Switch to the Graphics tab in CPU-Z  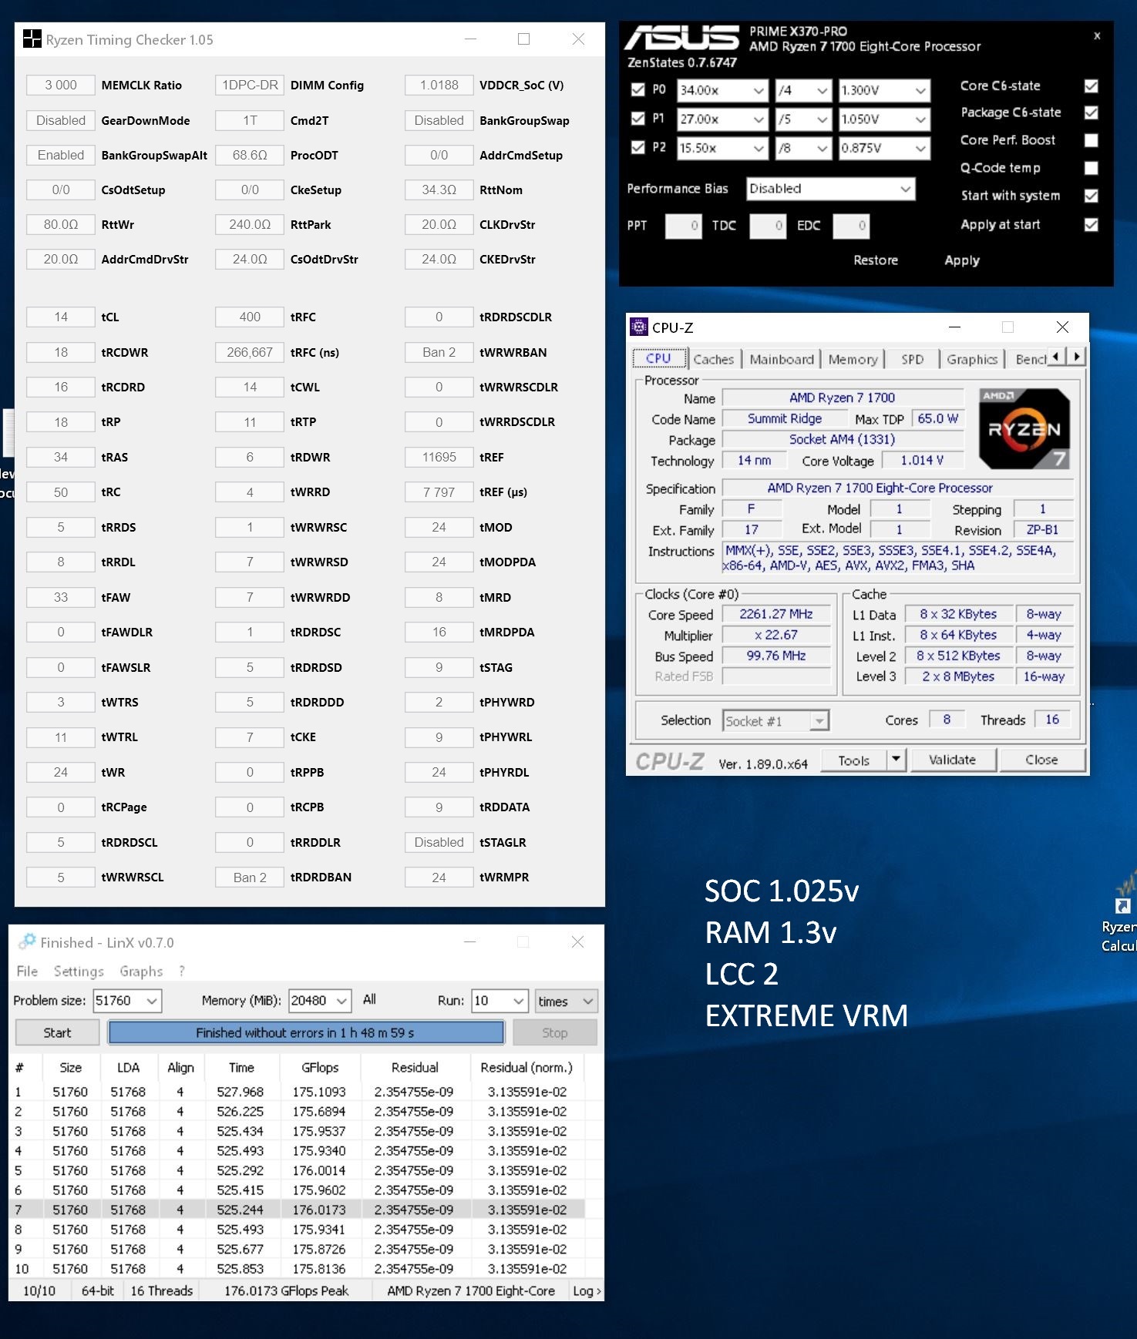(x=972, y=359)
